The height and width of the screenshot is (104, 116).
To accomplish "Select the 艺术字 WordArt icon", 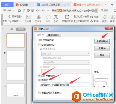I will tap(39, 17).
